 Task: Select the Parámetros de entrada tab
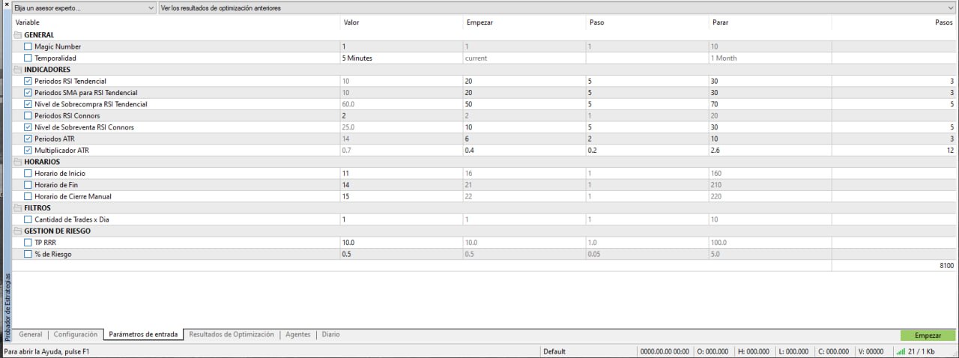(143, 335)
